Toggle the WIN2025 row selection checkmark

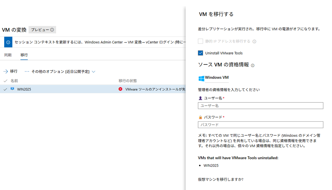(x=5, y=89)
